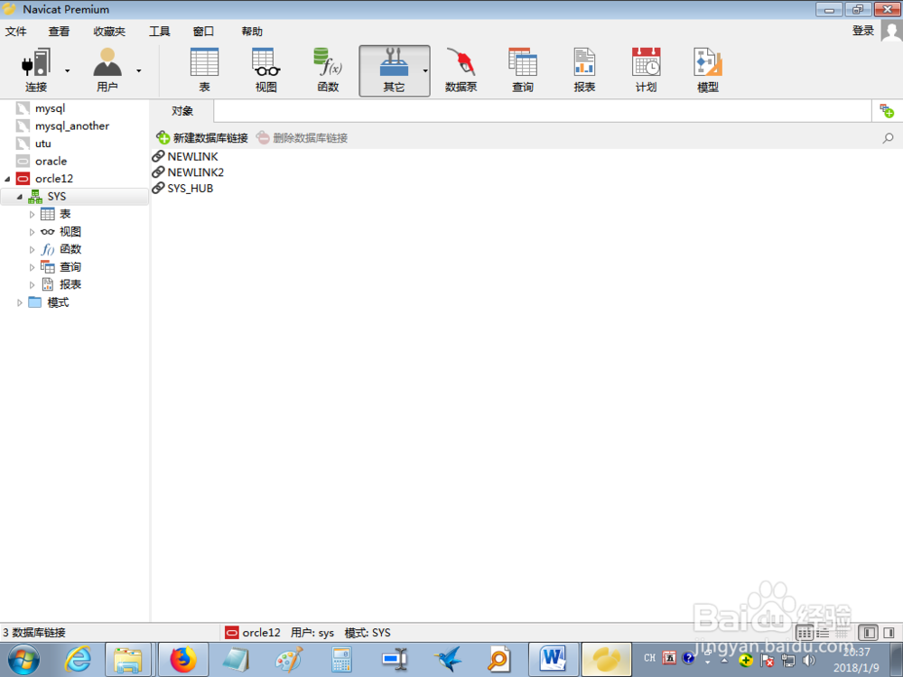Select the 其它 others toolbar icon
This screenshot has height=677, width=903.
click(394, 70)
